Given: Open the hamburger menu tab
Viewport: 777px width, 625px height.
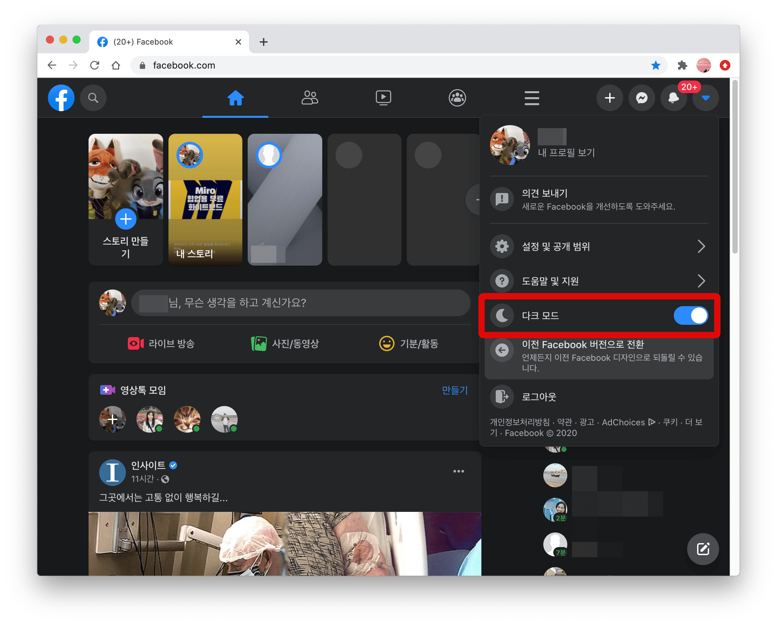Looking at the screenshot, I should (532, 98).
